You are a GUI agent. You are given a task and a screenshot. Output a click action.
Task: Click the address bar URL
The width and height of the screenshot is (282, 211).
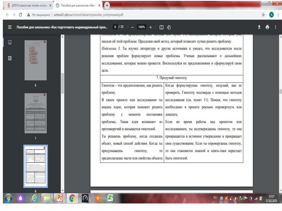click(x=88, y=15)
